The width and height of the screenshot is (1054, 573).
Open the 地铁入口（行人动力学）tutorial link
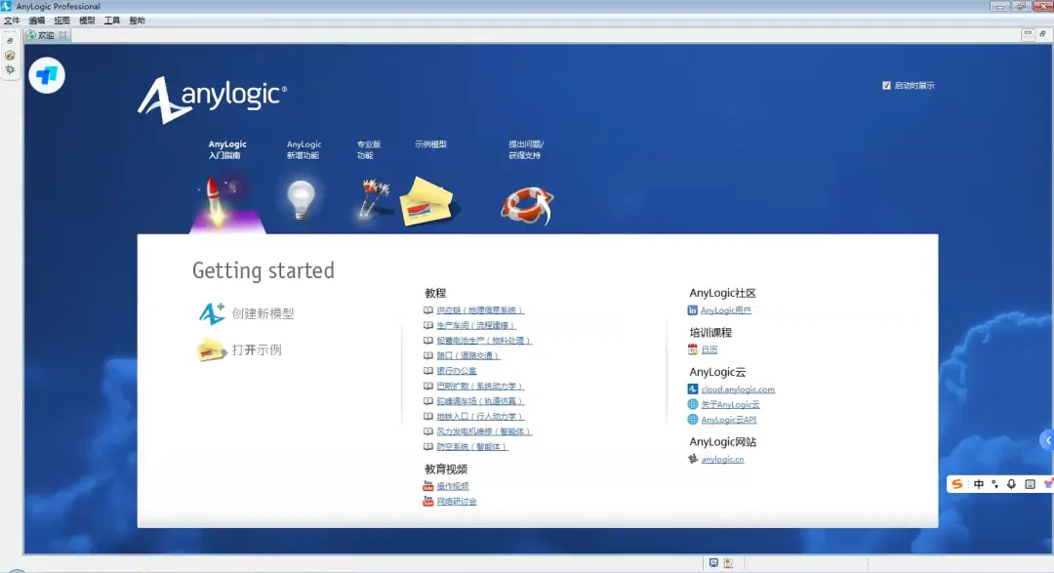[x=480, y=416]
